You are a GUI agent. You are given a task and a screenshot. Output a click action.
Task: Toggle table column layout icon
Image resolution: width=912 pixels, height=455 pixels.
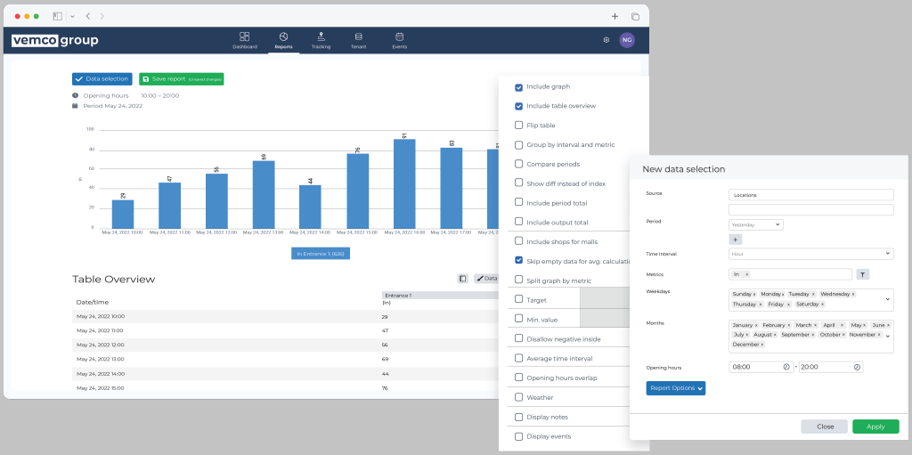(463, 279)
